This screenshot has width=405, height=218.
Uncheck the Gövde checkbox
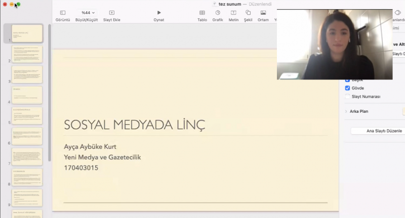click(x=347, y=88)
